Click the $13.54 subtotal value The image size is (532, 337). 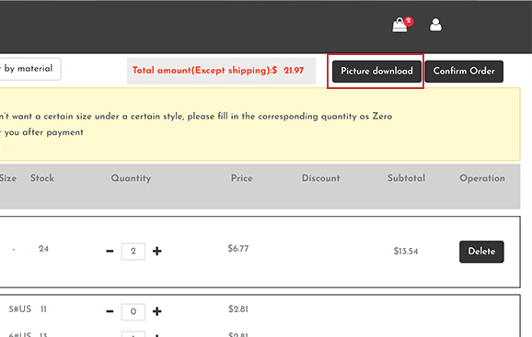[x=406, y=252]
